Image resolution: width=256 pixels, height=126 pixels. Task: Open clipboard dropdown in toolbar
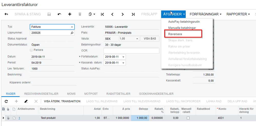[92, 14]
